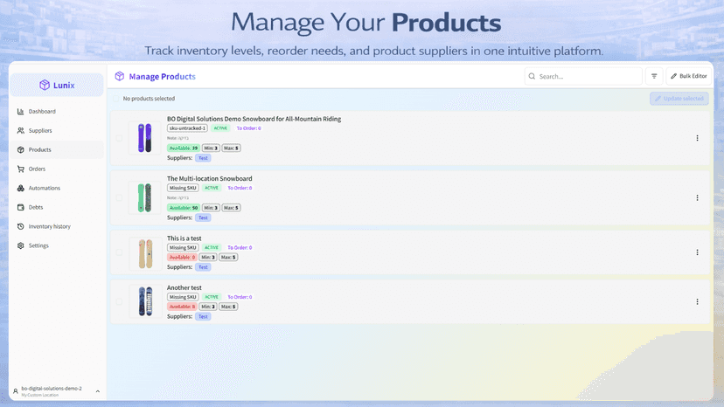Click the Inventory history clock icon
The image size is (724, 407).
[20, 226]
